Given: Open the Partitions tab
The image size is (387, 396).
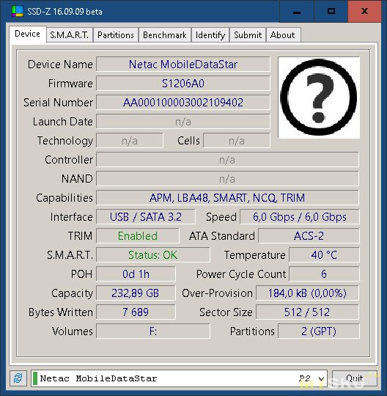Looking at the screenshot, I should (116, 35).
